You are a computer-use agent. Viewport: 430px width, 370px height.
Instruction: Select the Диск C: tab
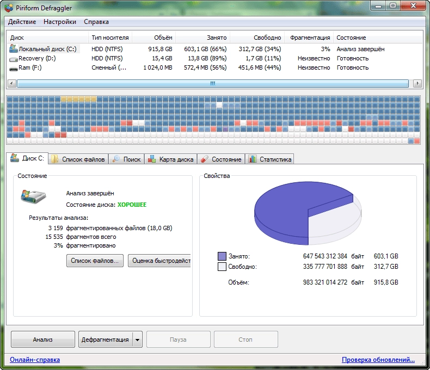point(27,158)
